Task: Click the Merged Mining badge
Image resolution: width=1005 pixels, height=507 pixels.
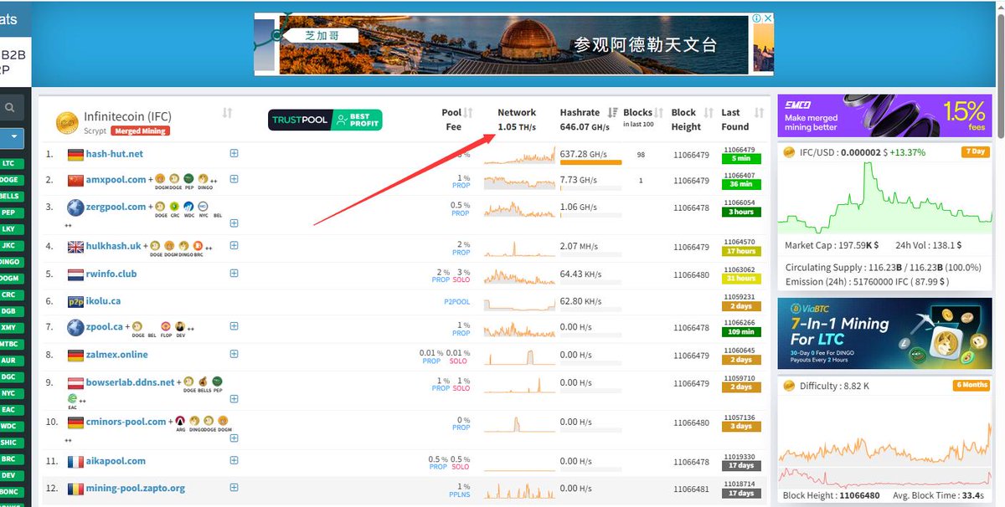Action: [x=141, y=131]
